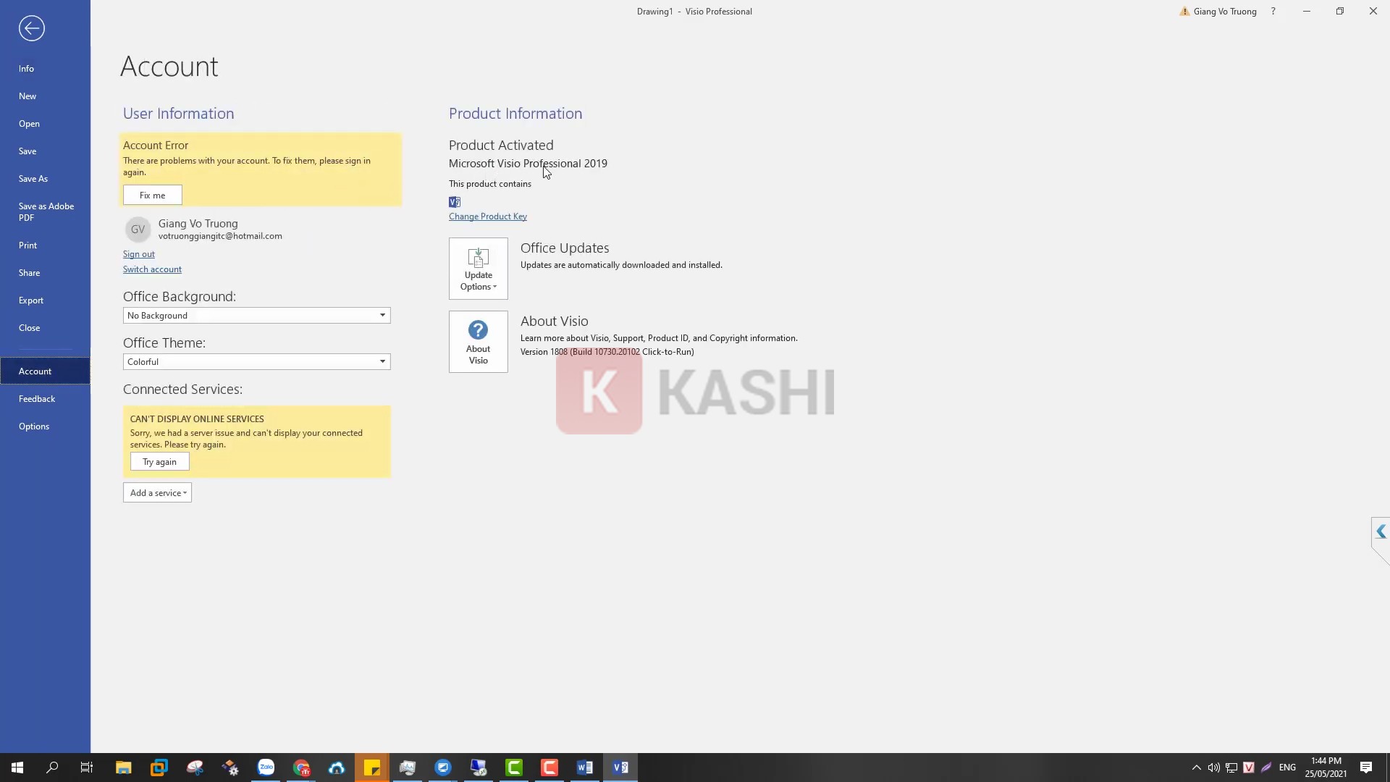Screen dimensions: 1390x782
Task: Click the Fix me button
Action: (152, 195)
